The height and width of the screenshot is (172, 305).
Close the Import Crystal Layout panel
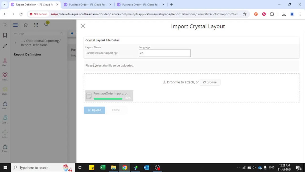[x=83, y=26]
